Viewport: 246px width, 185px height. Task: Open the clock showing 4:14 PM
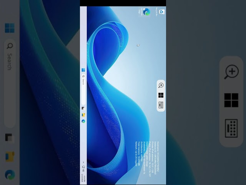(x=83, y=178)
